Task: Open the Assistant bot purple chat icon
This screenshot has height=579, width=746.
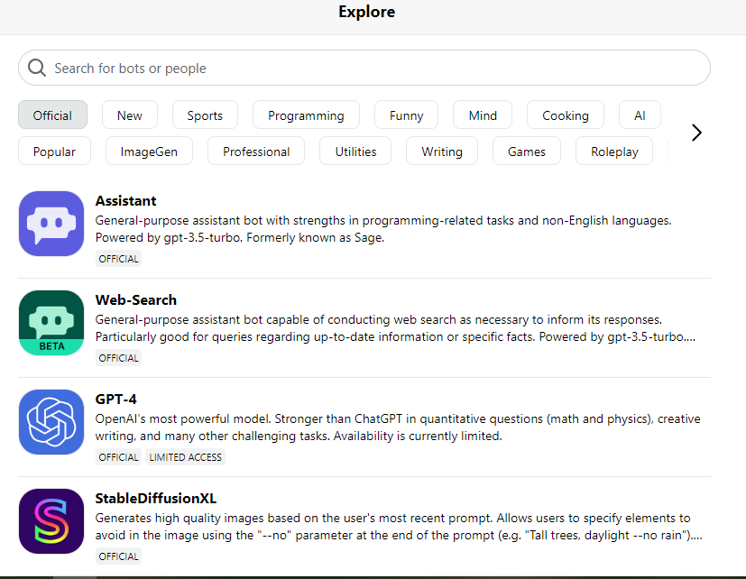Action: pyautogui.click(x=51, y=224)
